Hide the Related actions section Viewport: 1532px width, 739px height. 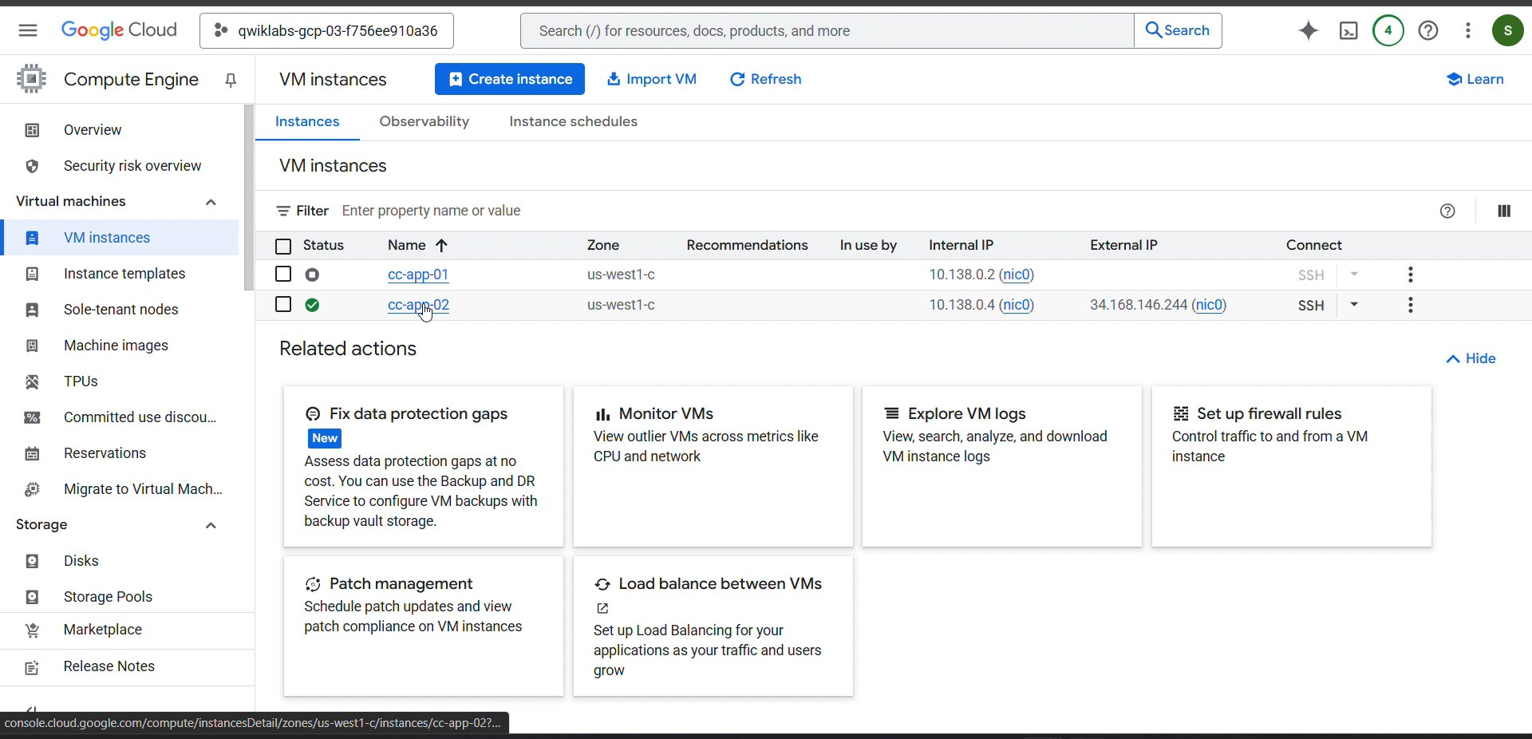[x=1471, y=358]
